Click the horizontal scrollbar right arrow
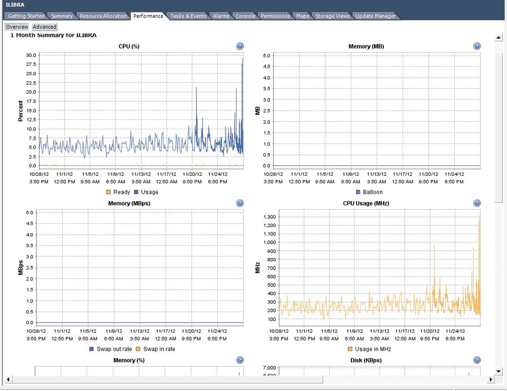 491,380
